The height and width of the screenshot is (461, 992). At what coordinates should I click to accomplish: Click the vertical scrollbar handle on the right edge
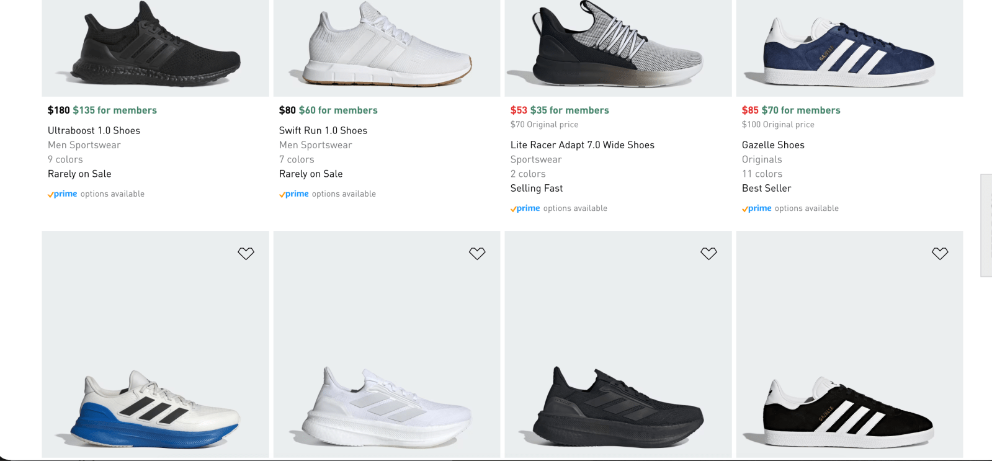986,225
